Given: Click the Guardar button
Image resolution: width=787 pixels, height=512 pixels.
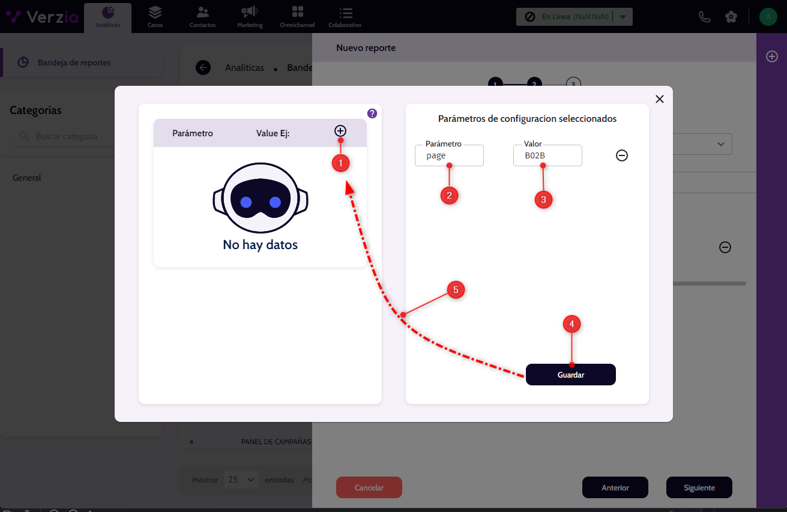Looking at the screenshot, I should click(570, 375).
